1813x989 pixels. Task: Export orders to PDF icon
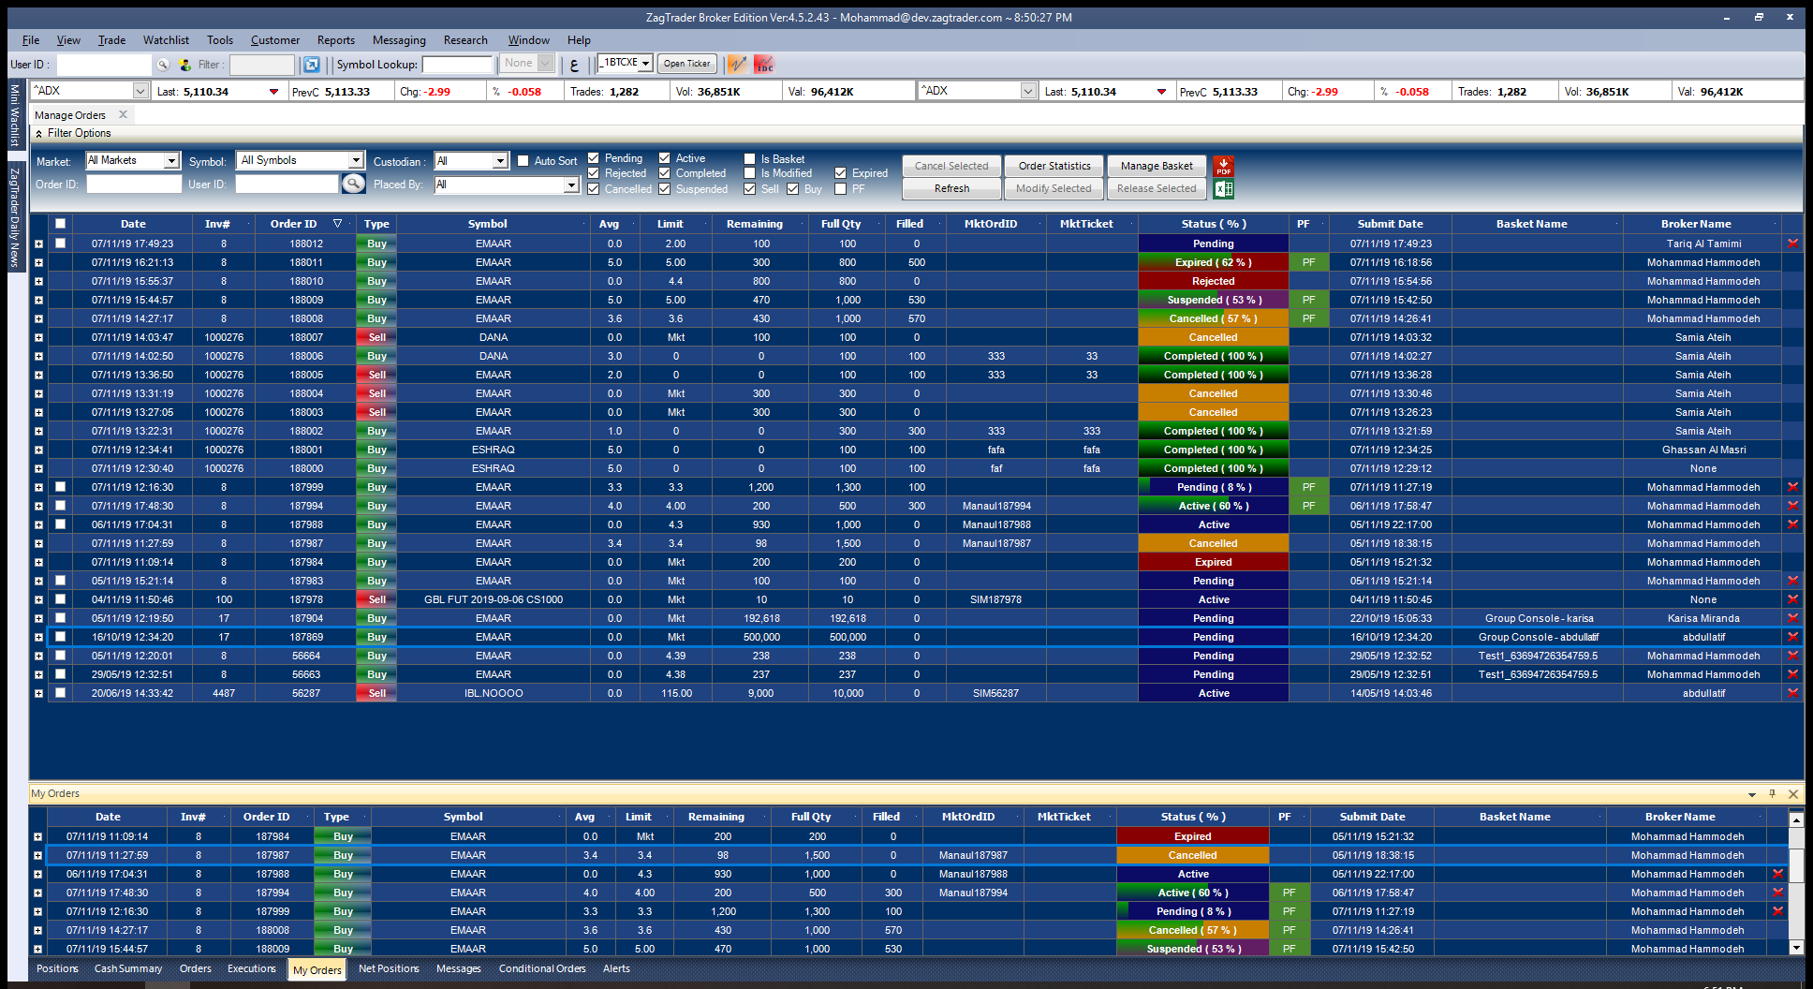[x=1223, y=166]
